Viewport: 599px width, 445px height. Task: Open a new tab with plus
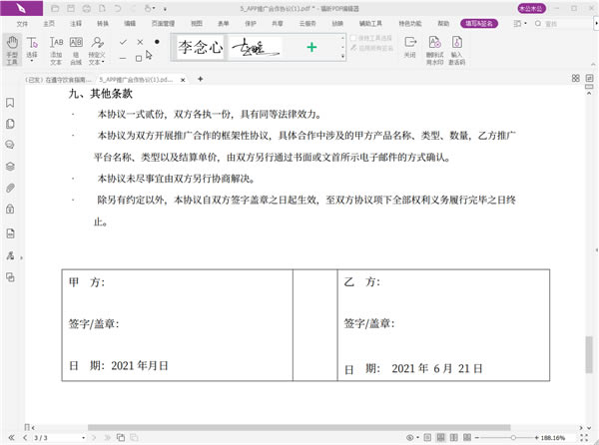pyautogui.click(x=201, y=79)
